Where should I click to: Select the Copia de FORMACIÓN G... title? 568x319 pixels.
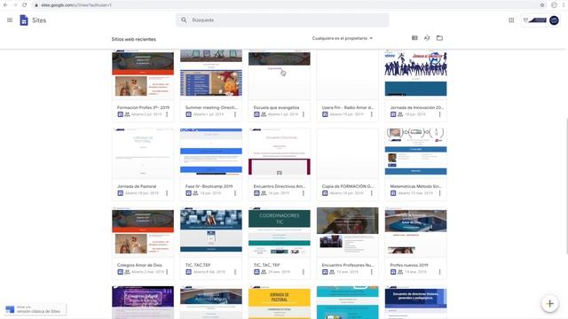(347, 186)
